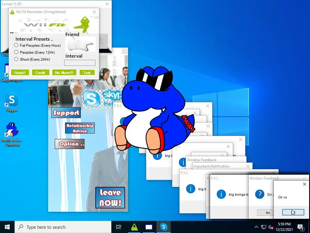Open the notification center icon
The width and height of the screenshot is (310, 233).
[x=300, y=227]
